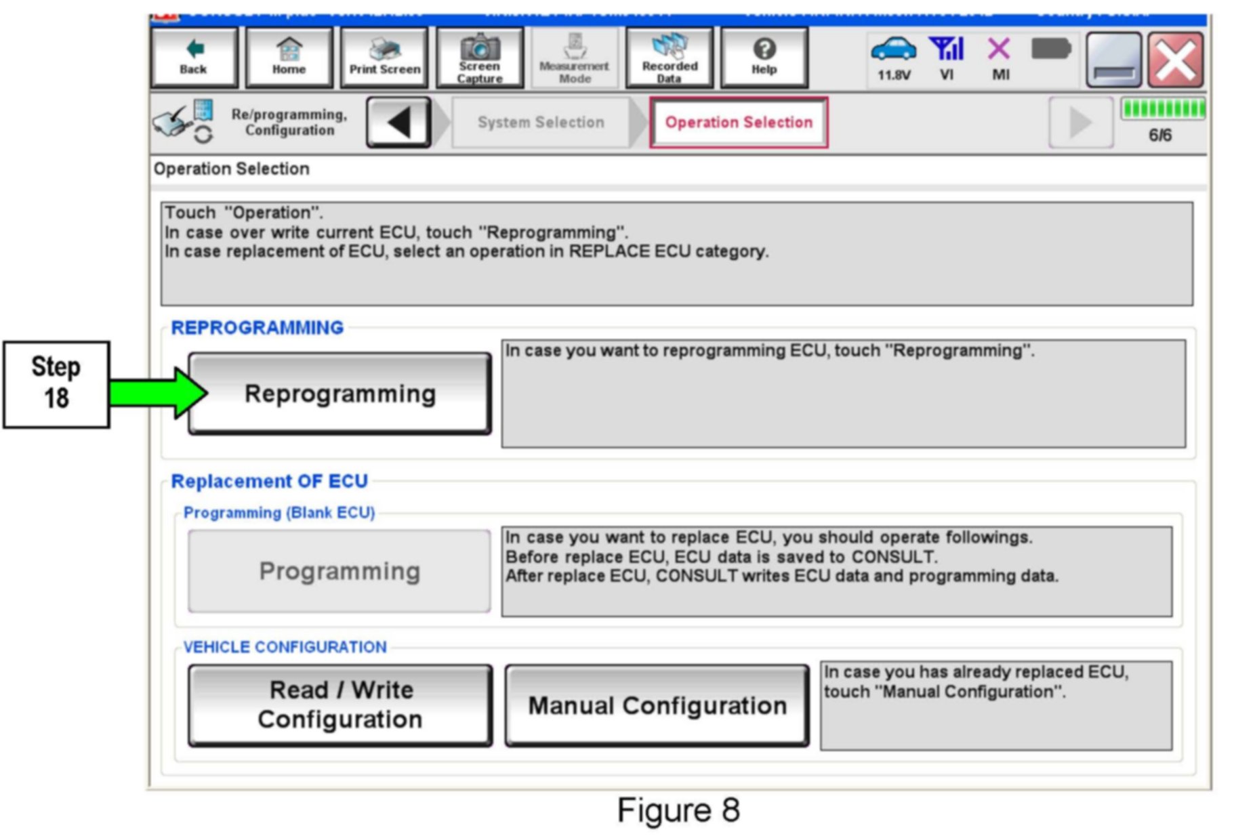Screen dimensions: 1234x838
Task: Check the vehicle battery voltage 11.8V icon
Action: [x=893, y=57]
